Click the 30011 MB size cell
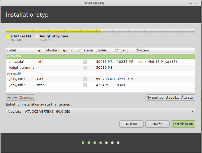Viewport: 202px width, 153px height. point(104,62)
